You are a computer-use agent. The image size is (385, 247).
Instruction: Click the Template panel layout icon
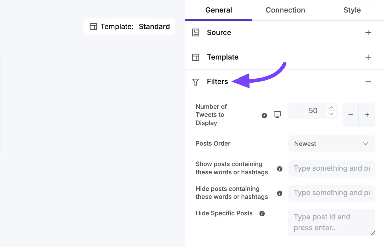196,57
